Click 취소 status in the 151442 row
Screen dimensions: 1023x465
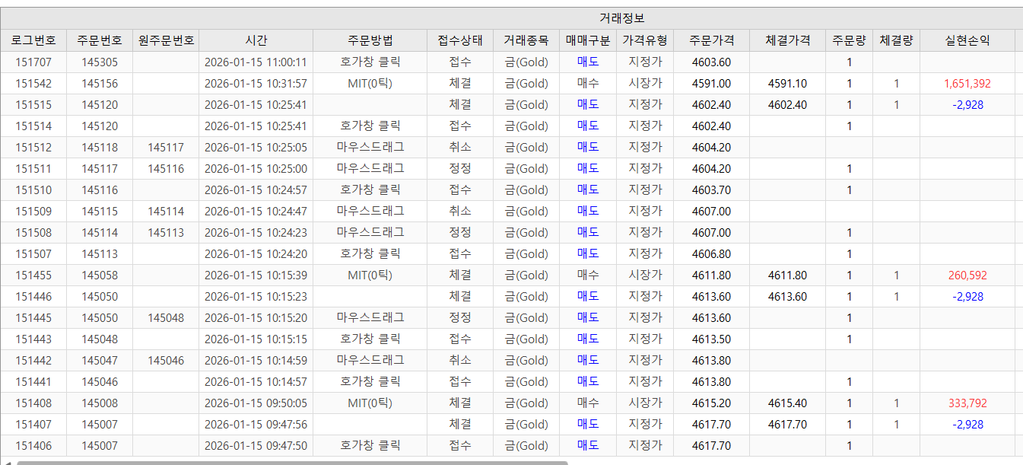(x=460, y=361)
